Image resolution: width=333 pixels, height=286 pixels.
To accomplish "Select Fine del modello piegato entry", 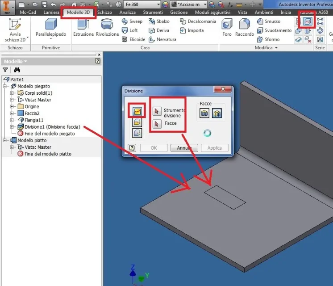I will tap(46, 134).
